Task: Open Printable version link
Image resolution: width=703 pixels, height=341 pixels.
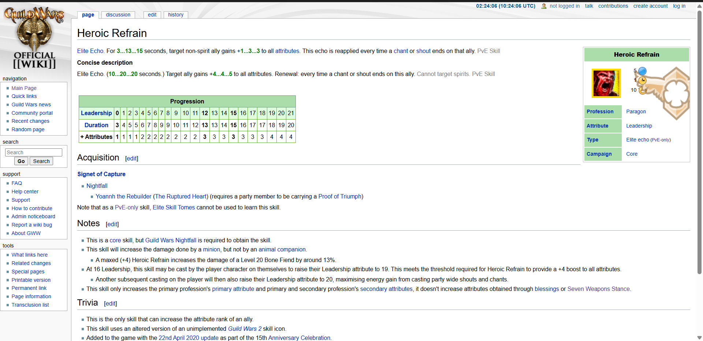Action: tap(31, 280)
